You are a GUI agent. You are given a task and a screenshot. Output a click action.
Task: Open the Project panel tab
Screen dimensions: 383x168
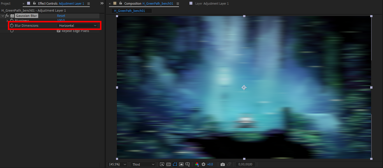click(x=6, y=3)
